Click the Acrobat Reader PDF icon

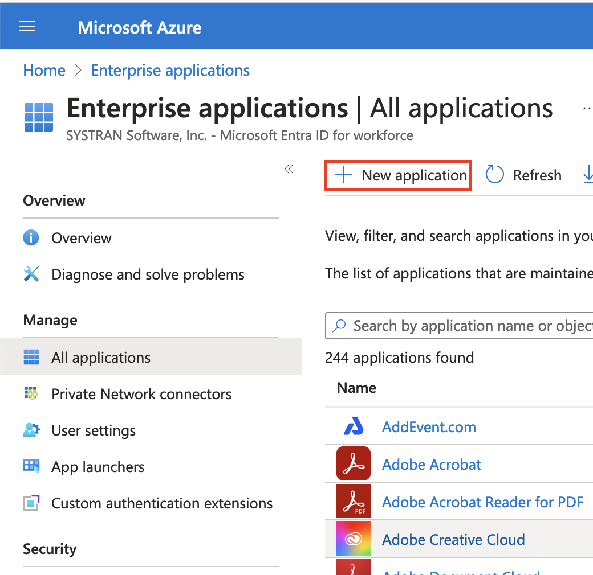354,501
